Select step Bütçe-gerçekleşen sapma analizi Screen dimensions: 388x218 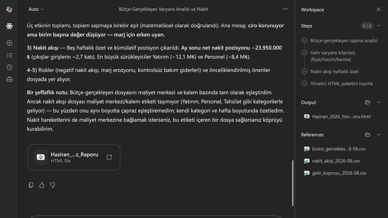344,41
